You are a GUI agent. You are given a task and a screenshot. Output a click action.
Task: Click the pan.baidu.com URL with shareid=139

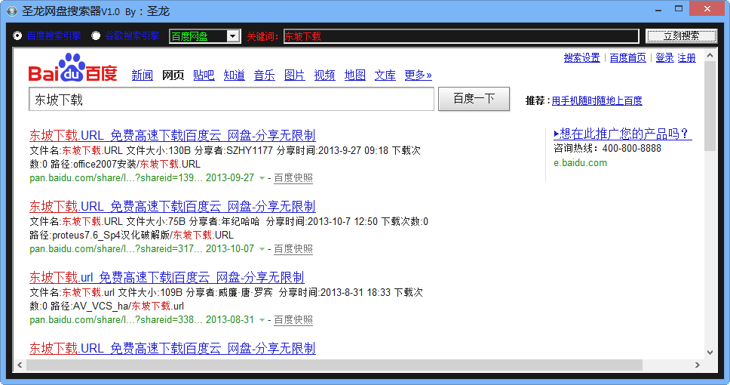point(116,178)
